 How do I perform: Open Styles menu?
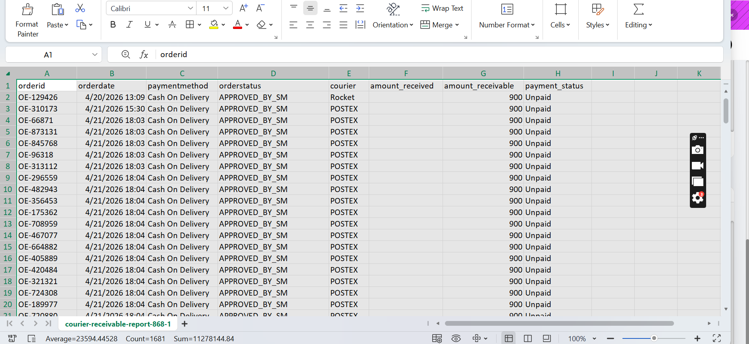point(597,25)
